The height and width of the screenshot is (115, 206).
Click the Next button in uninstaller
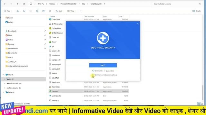point(103,65)
